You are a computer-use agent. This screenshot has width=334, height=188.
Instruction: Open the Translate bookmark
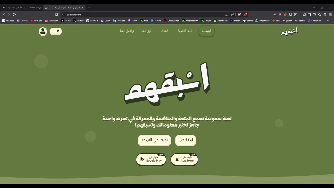tap(119, 21)
